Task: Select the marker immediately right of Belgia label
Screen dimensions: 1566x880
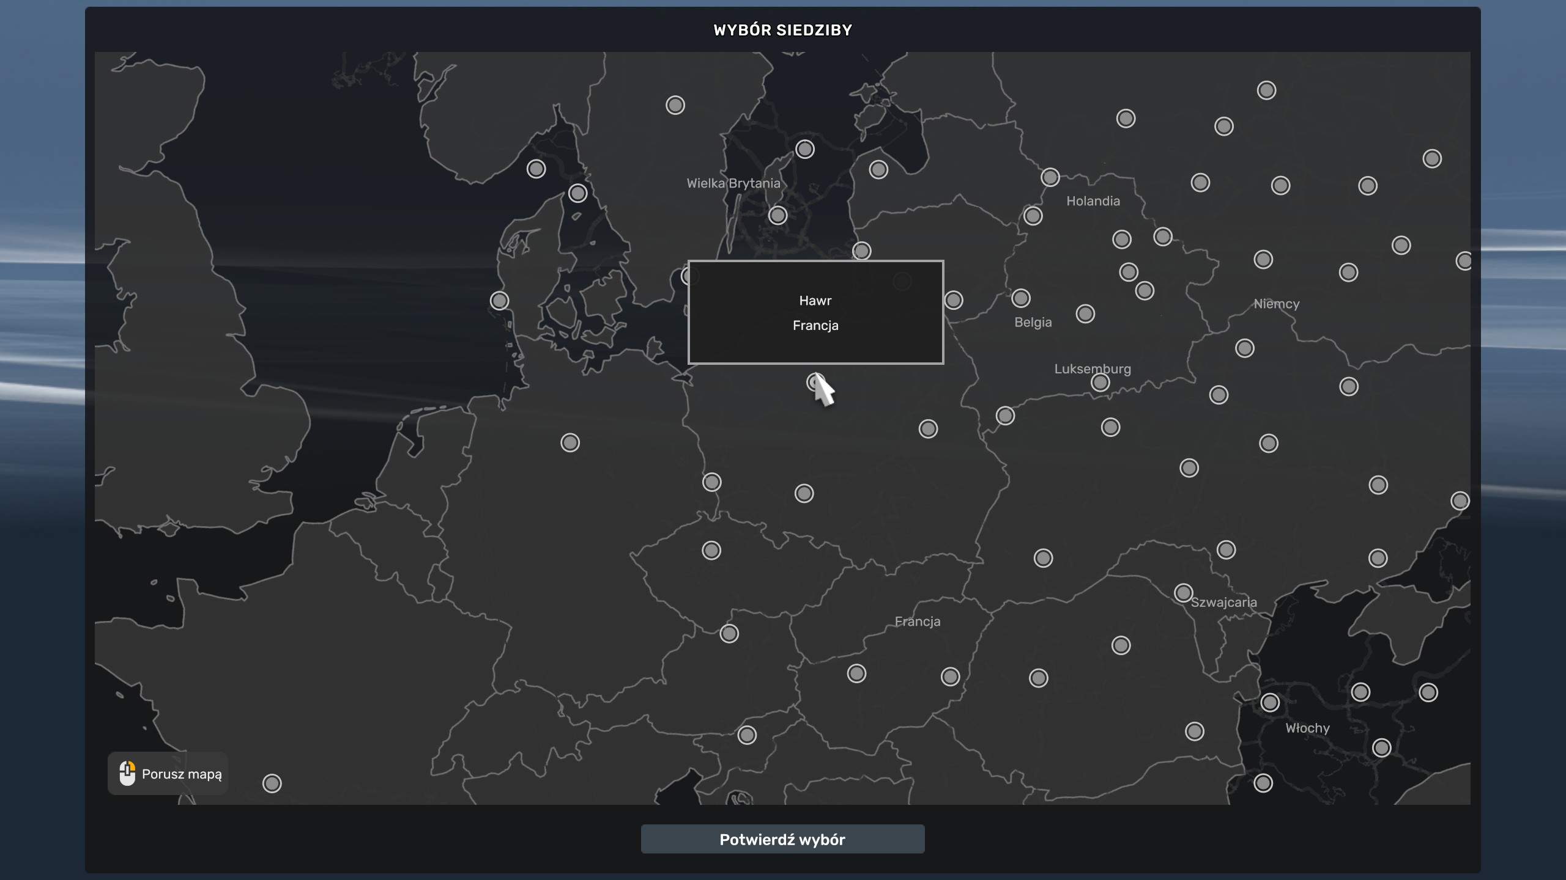Action: [1085, 314]
